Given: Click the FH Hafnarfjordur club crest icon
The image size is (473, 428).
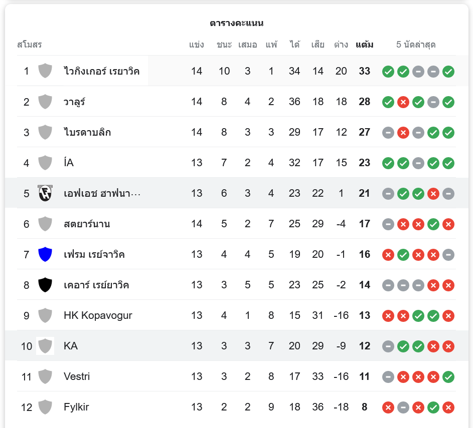Looking at the screenshot, I should (45, 193).
